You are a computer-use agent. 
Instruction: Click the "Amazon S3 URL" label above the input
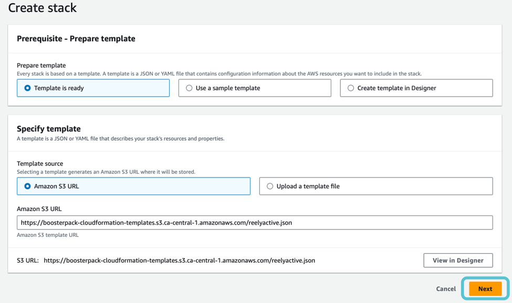tap(39, 209)
